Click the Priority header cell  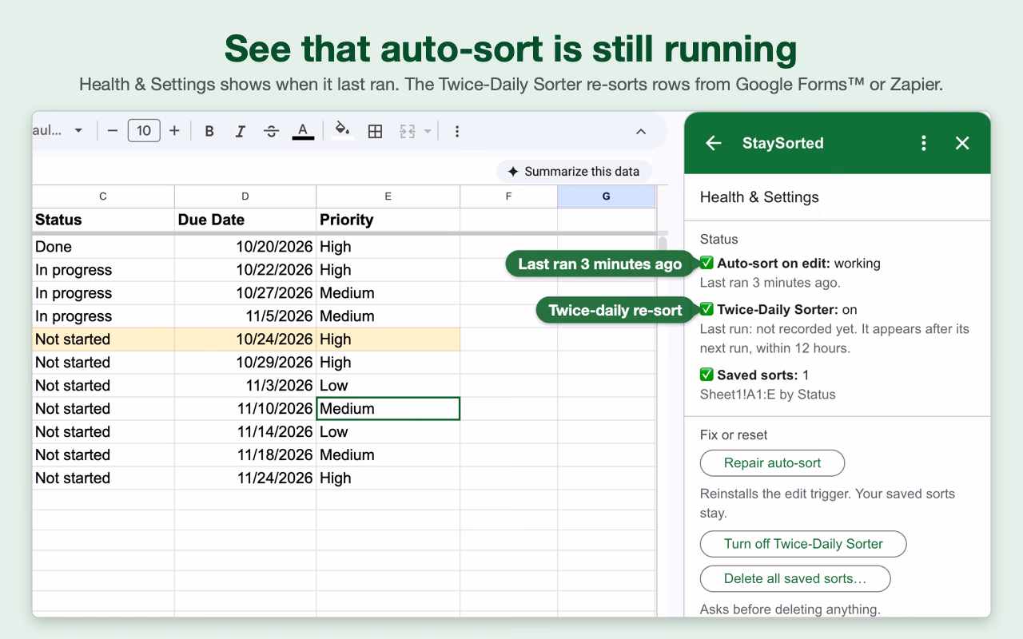pyautogui.click(x=388, y=220)
